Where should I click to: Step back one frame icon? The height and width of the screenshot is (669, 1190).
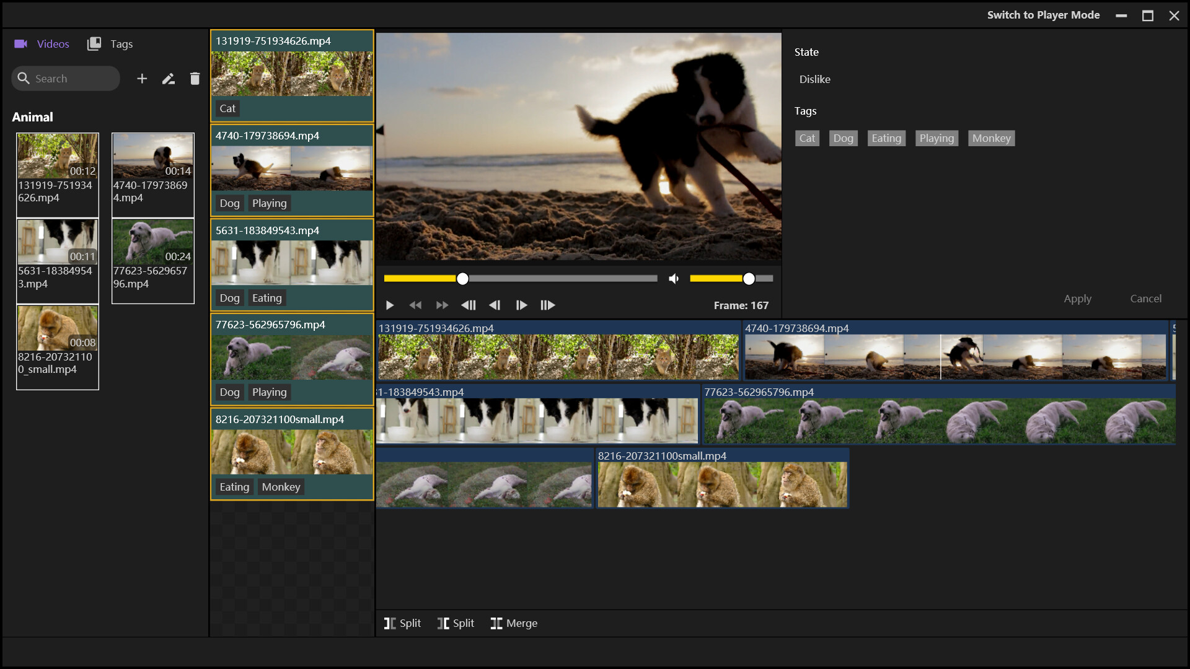[495, 305]
